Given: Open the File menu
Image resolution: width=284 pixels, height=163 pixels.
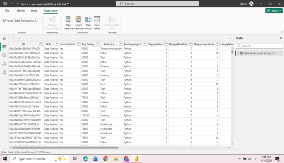Looking at the screenshot, I should coord(7,11).
